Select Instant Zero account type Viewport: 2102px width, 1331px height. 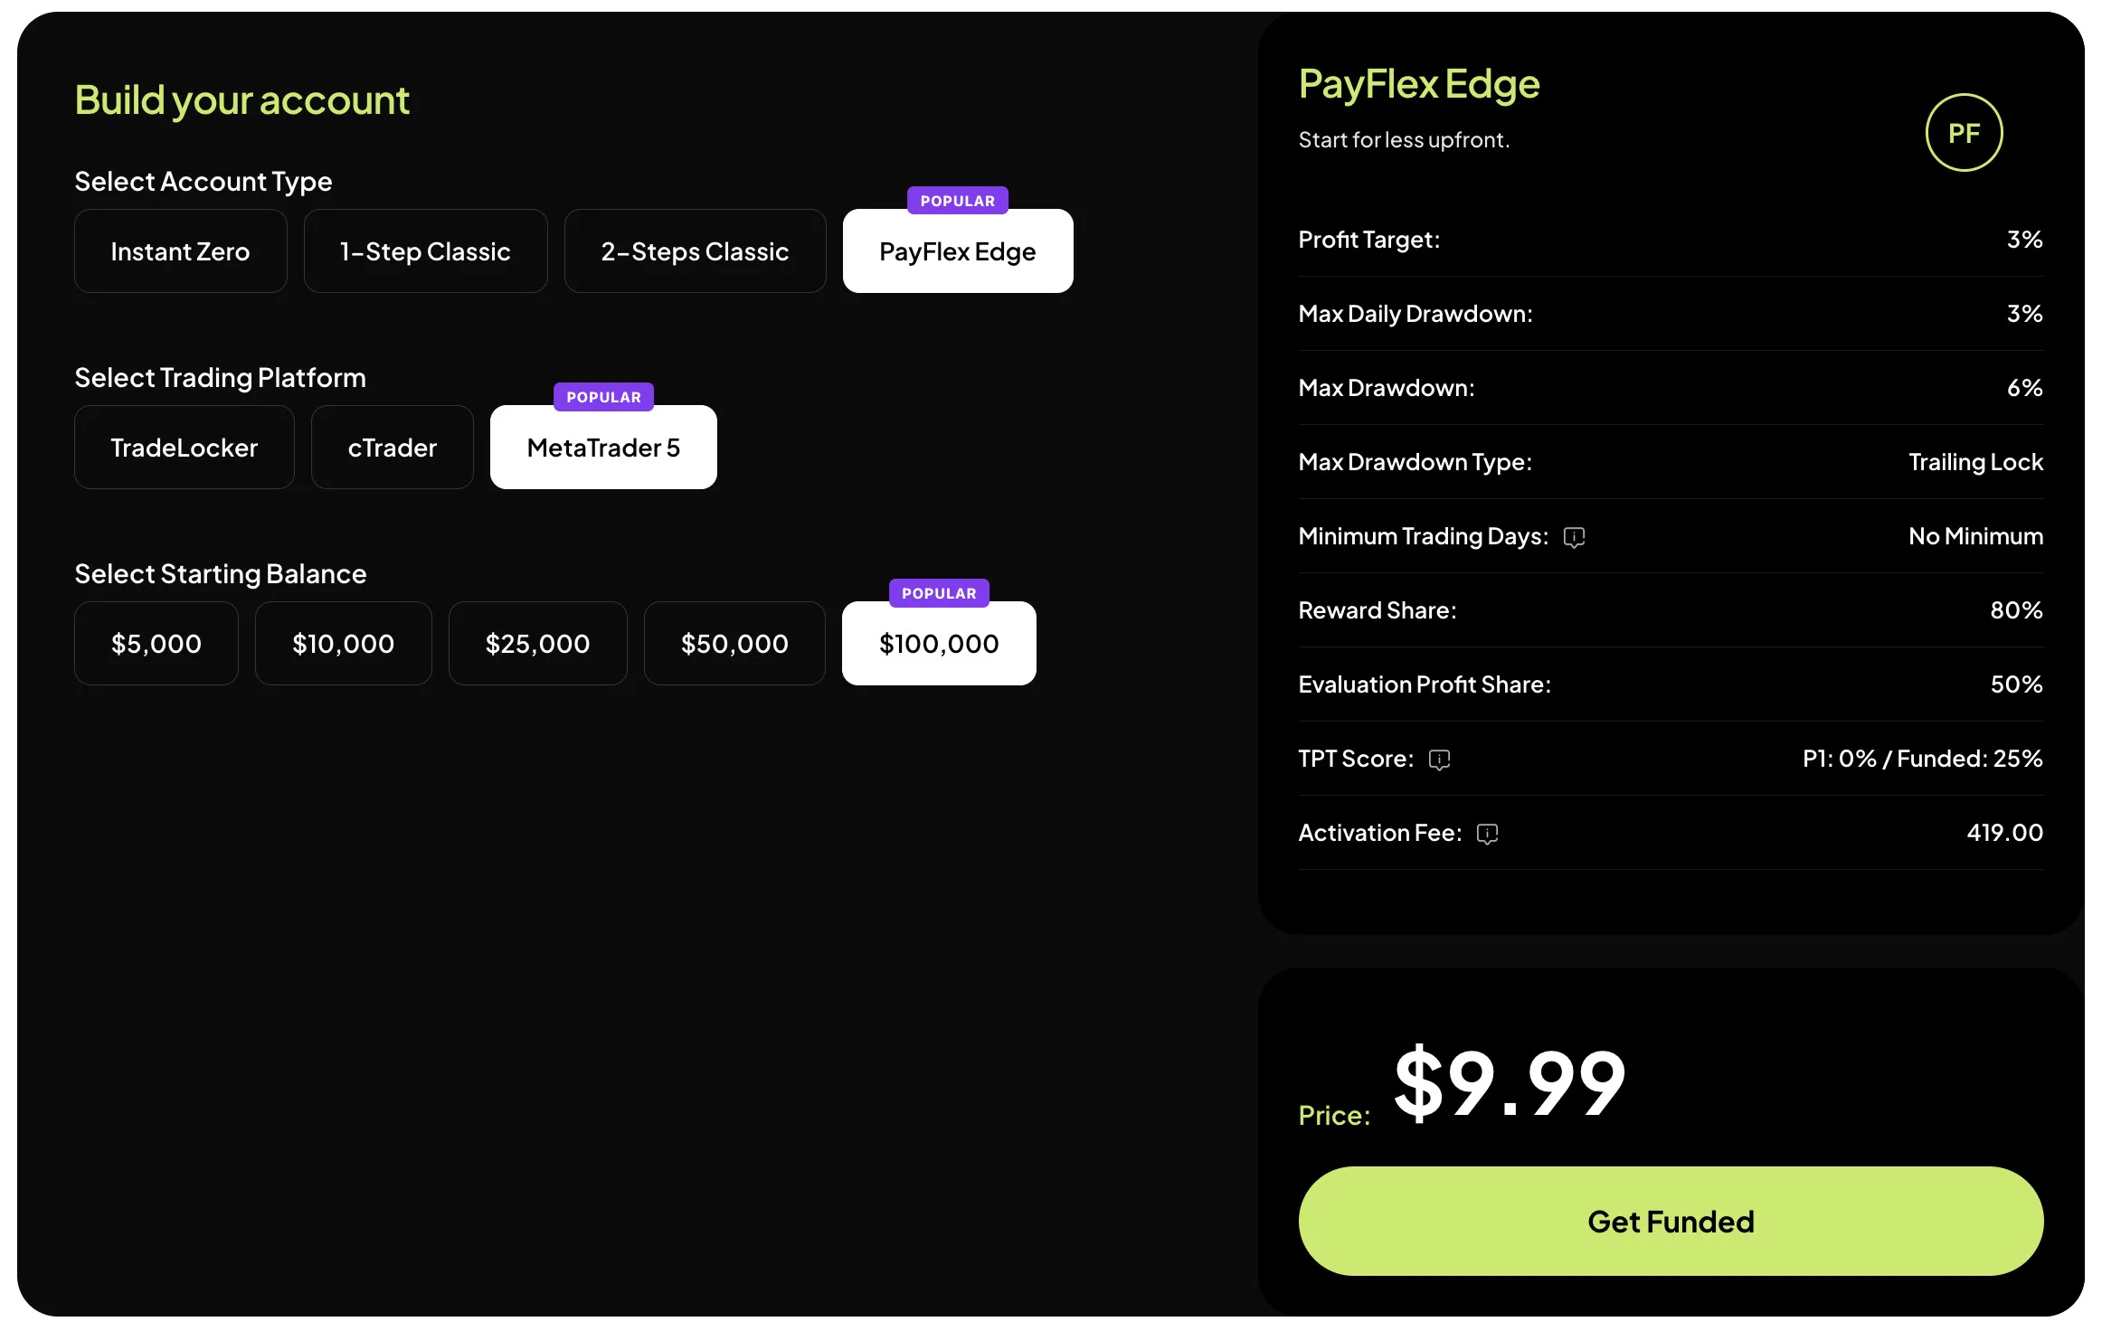[x=181, y=251]
